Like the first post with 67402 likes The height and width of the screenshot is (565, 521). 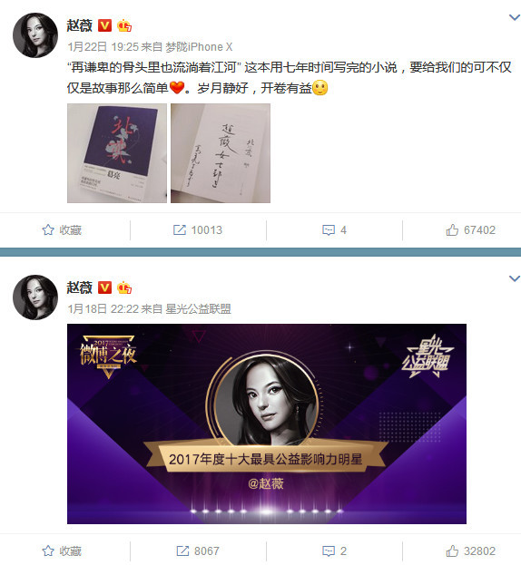tap(452, 229)
